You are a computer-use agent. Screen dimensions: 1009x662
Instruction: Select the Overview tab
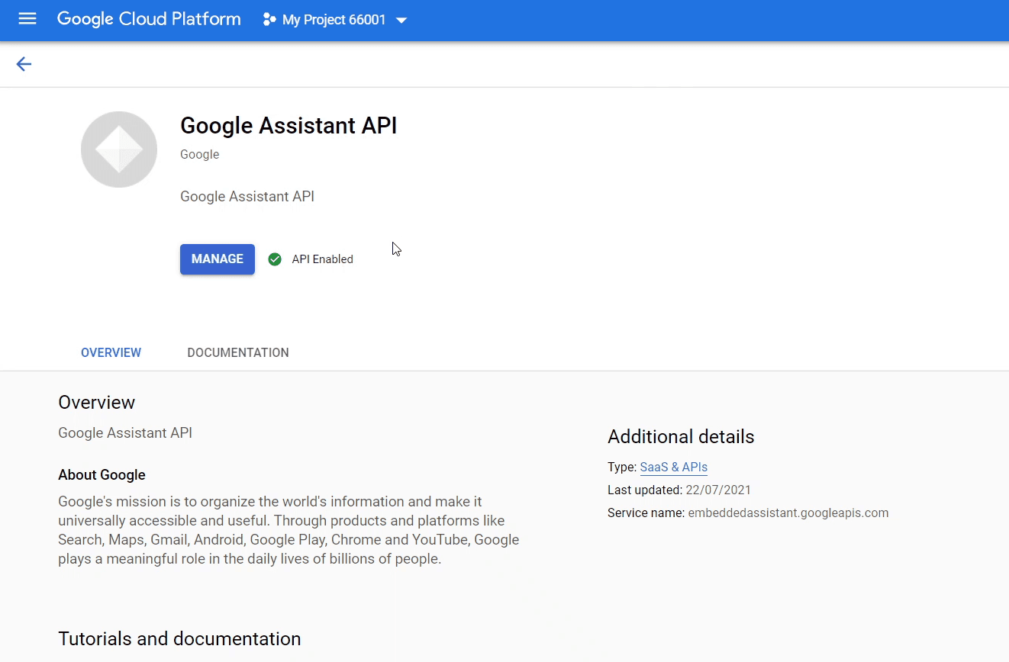pyautogui.click(x=111, y=352)
